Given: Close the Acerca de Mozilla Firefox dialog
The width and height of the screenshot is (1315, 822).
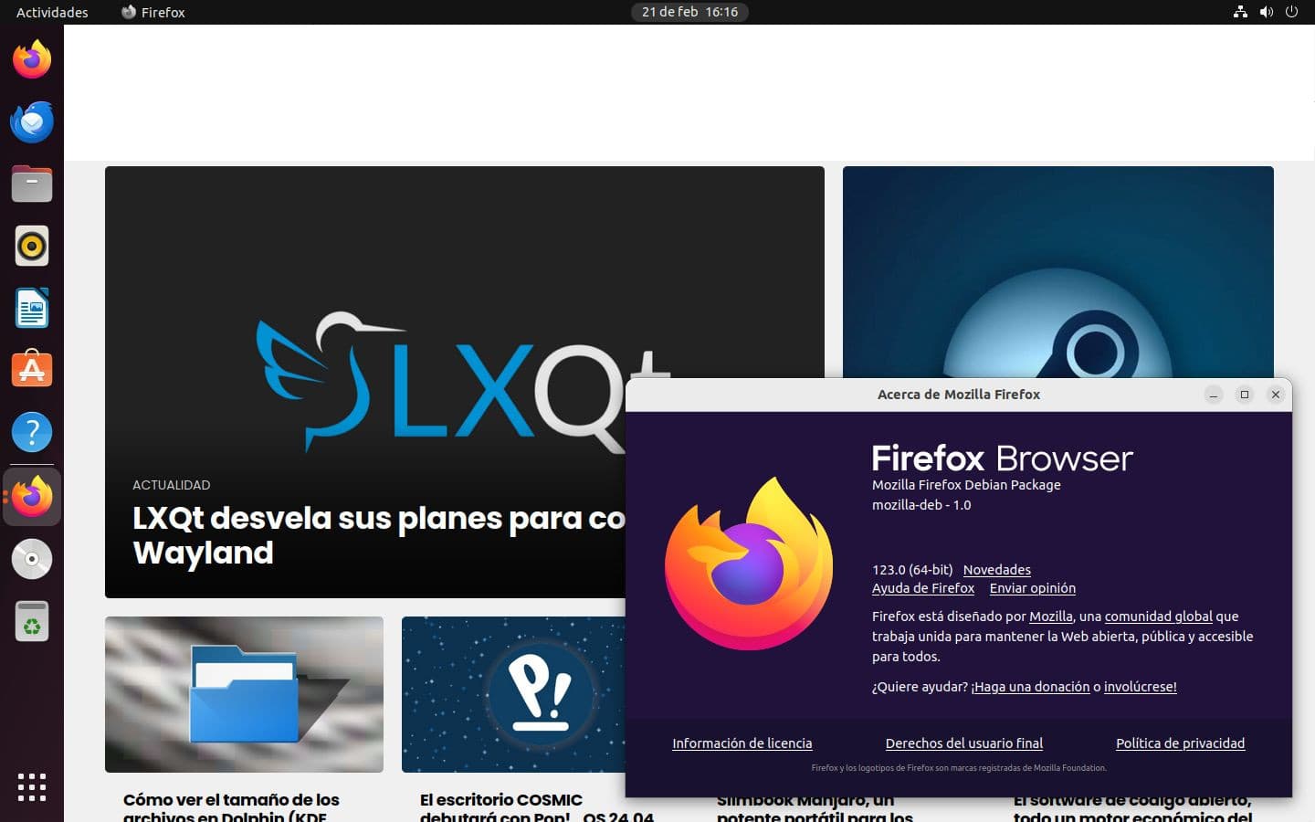Looking at the screenshot, I should tap(1275, 395).
